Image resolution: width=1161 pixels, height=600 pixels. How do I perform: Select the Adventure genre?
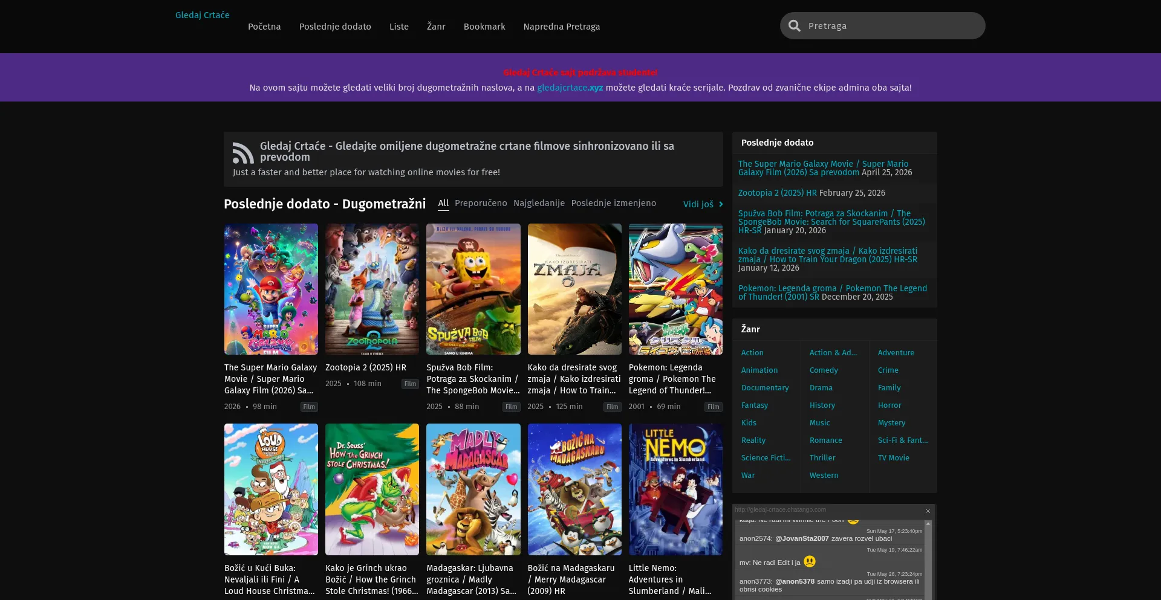click(x=896, y=353)
